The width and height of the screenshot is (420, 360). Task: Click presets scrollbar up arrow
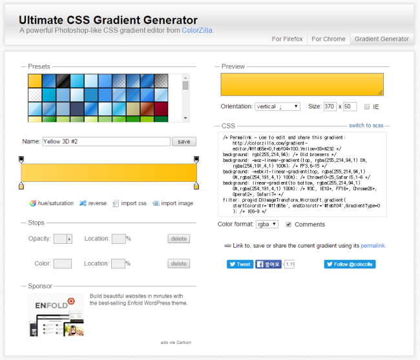[185, 78]
